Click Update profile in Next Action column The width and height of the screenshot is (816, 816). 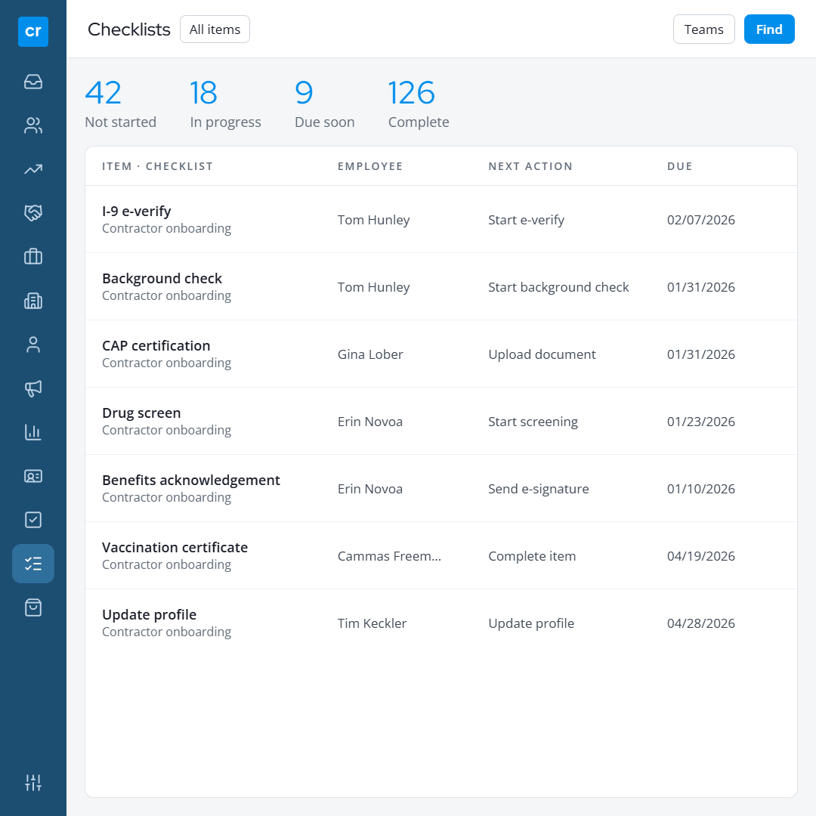(531, 623)
